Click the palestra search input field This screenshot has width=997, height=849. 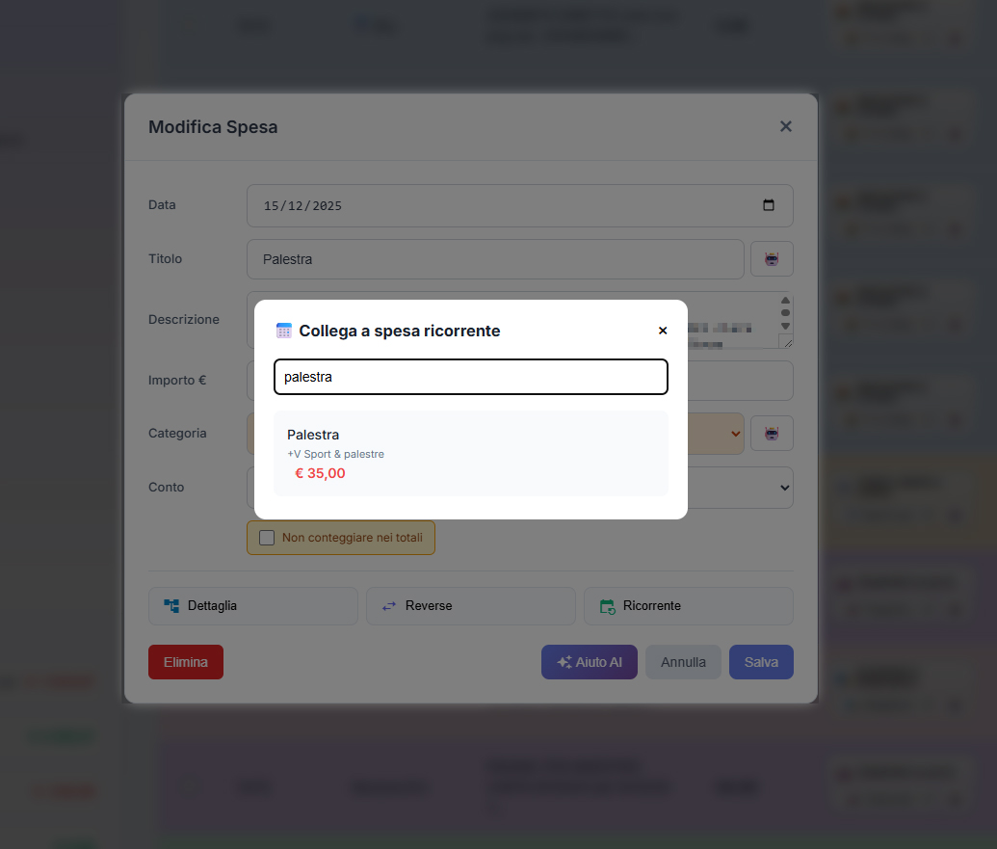[x=470, y=377]
